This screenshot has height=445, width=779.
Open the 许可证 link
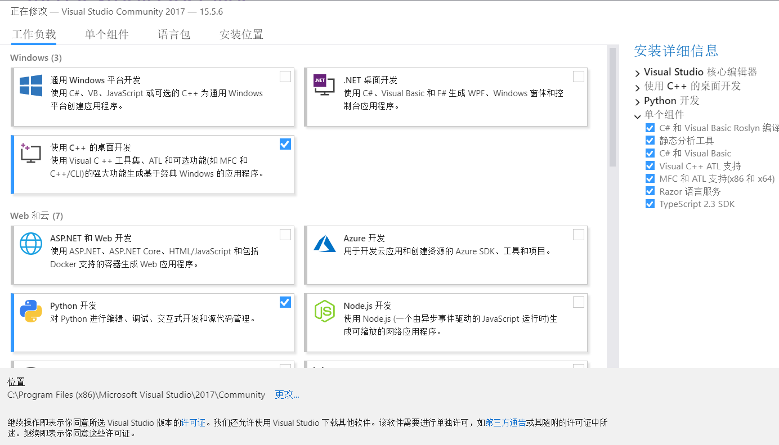coord(193,422)
